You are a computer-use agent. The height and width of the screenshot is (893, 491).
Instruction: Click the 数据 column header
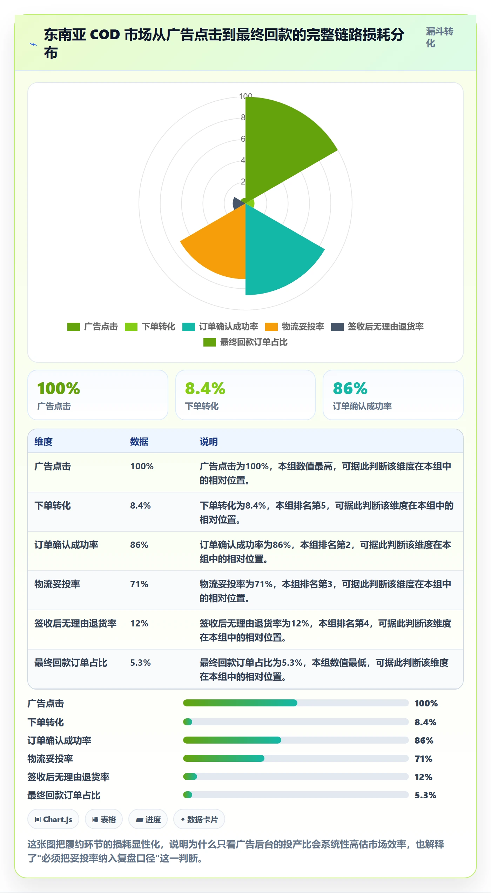(139, 442)
